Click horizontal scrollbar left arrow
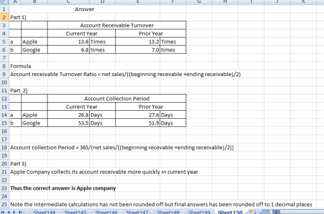 pos(276,212)
